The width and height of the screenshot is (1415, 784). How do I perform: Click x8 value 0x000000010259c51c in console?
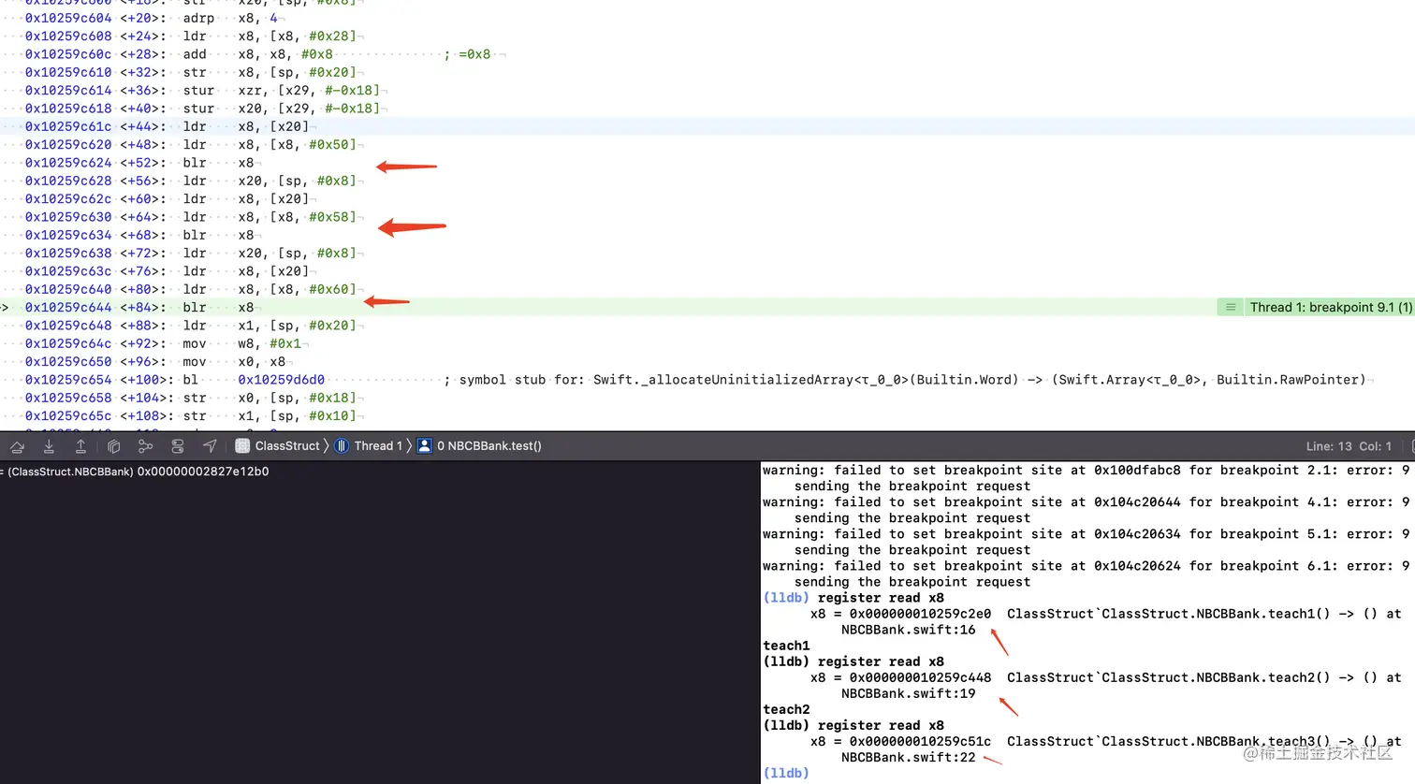point(920,741)
